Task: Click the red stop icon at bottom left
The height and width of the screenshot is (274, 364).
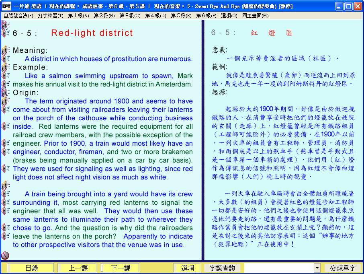Action: pos(5,255)
